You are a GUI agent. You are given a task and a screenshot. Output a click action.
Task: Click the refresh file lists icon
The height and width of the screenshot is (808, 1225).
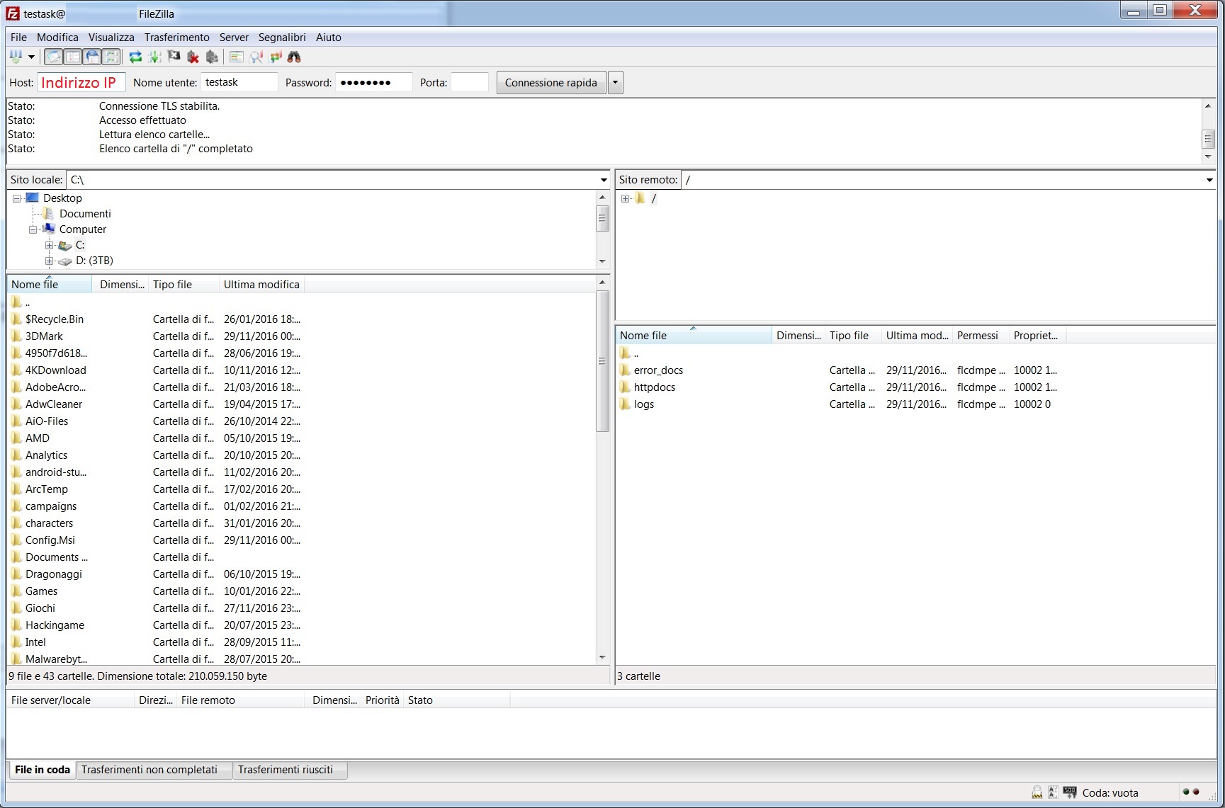135,57
